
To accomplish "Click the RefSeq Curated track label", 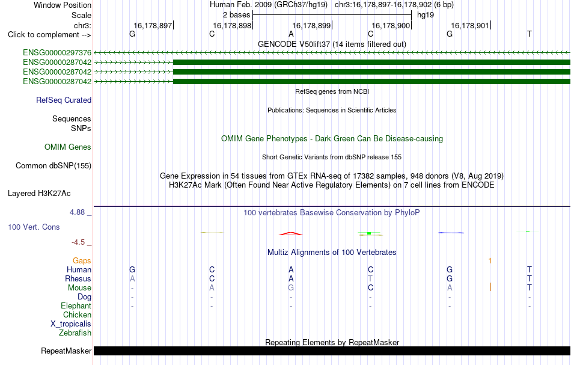I will (64, 100).
